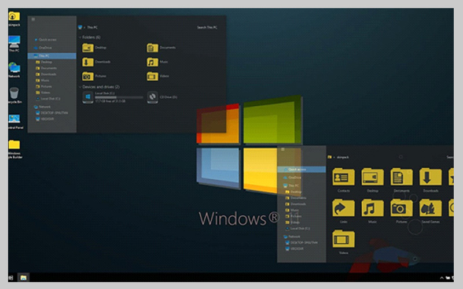The width and height of the screenshot is (463, 289).
Task: Open the Videos folder in skinpack window
Action: tap(343, 239)
